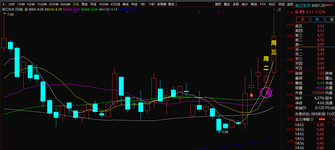The width and height of the screenshot is (335, 150).
Task: Click the 撤 cancel order button
Action: pos(331,19)
